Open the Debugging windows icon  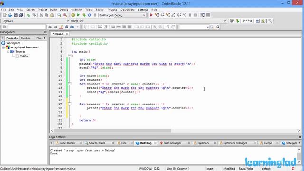pyautogui.click(x=203, y=15)
